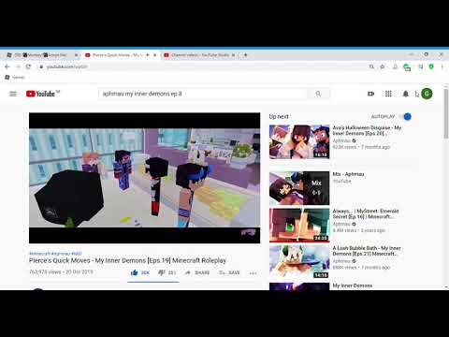Screen dimensions: 449x337
Task: Switch to Channel videos YouTube Studio tab
Action: click(x=200, y=55)
